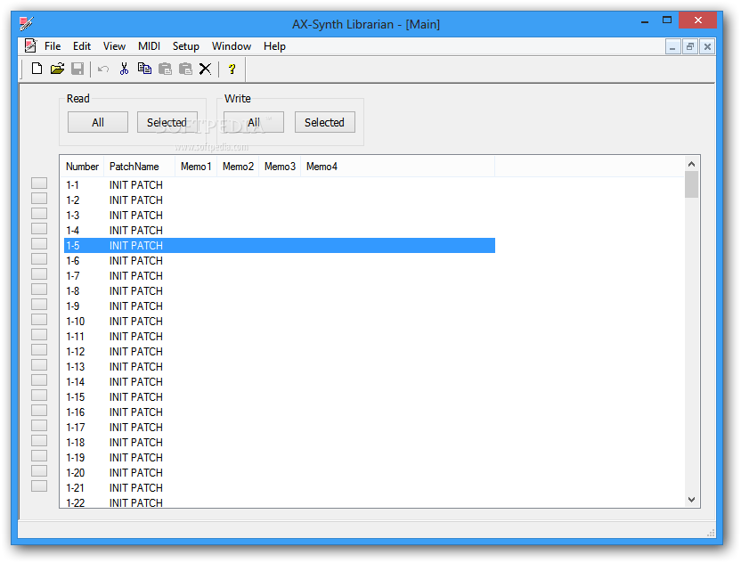Click the scroll down arrow of patch list
Screen dimensions: 741x563
point(691,500)
